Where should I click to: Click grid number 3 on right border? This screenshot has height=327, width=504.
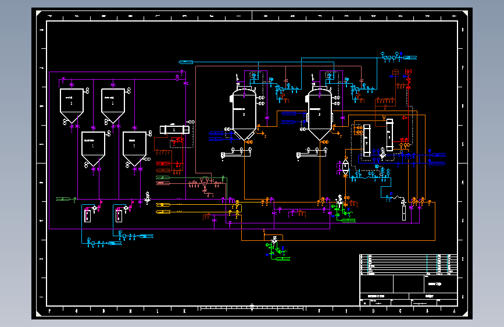click(463, 221)
